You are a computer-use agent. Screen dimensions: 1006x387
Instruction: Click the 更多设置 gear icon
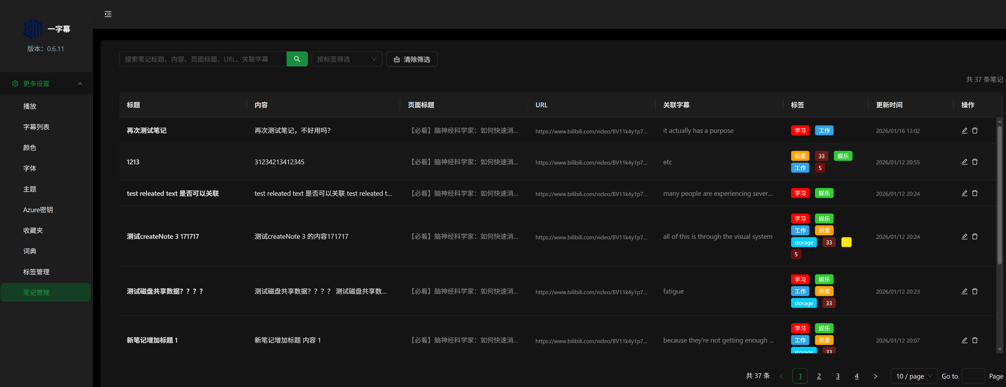[15, 84]
